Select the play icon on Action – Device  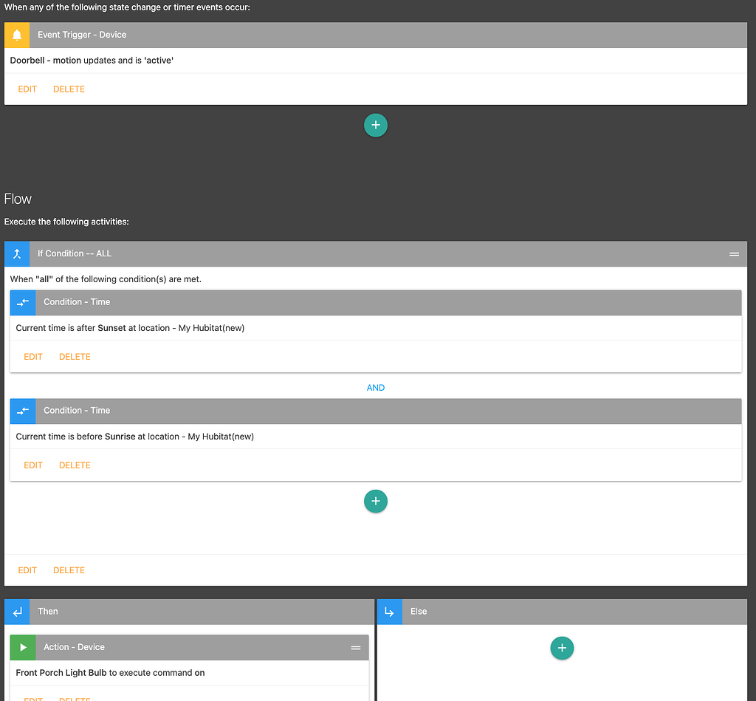point(22,647)
